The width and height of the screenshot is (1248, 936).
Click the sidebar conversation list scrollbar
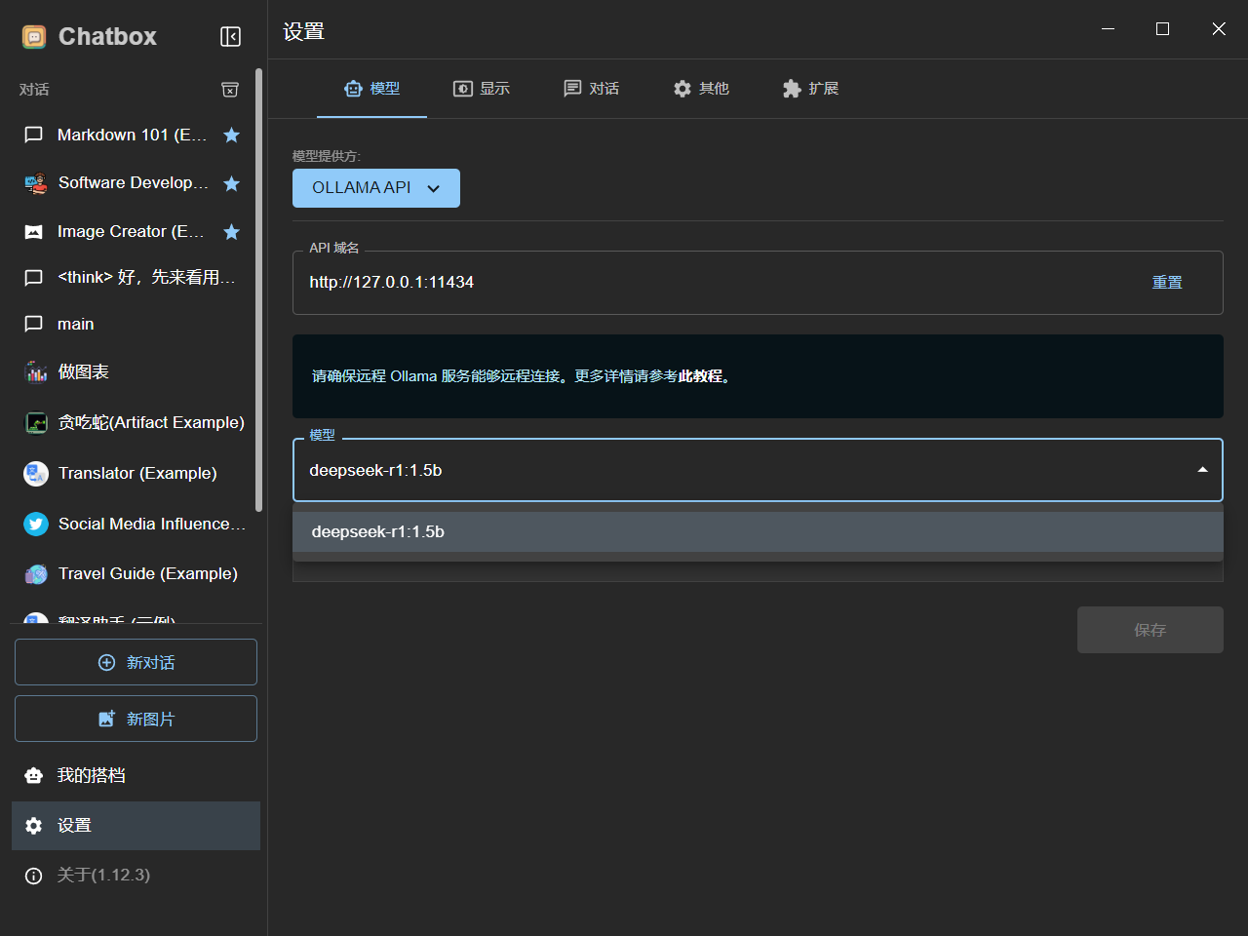coord(258,290)
